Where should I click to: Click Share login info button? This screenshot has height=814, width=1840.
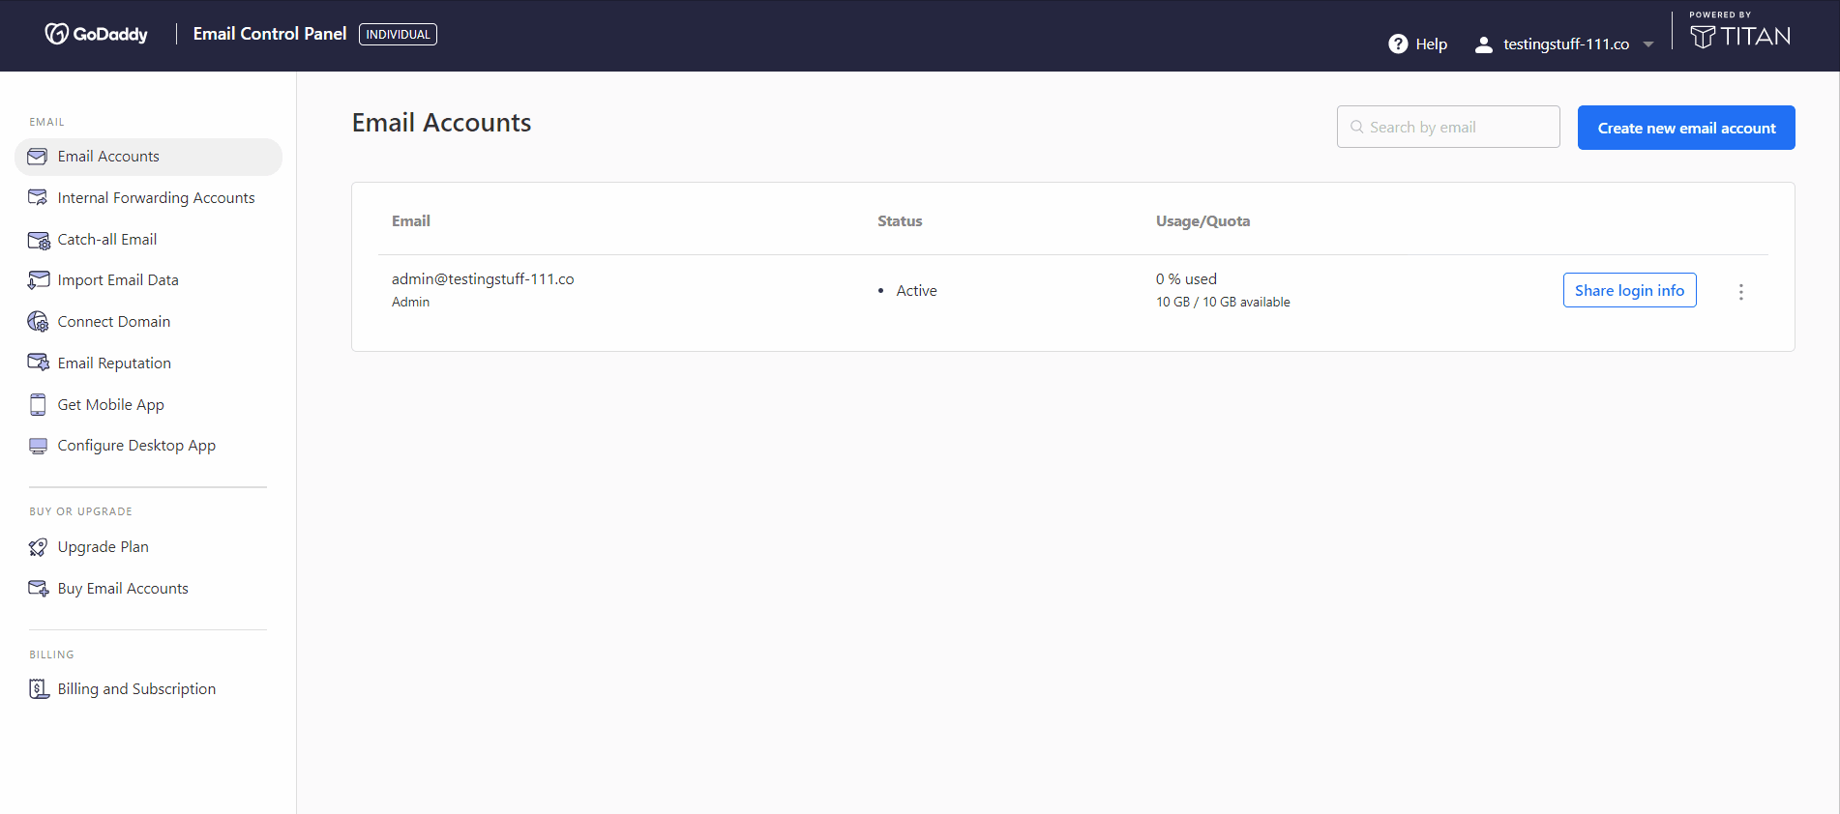click(x=1629, y=291)
